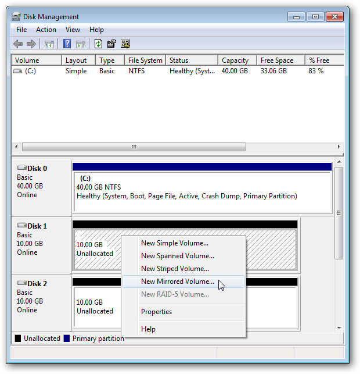Click the disk pane scroll up arrow
Viewport: 360px width, 374px height.
[x=339, y=162]
